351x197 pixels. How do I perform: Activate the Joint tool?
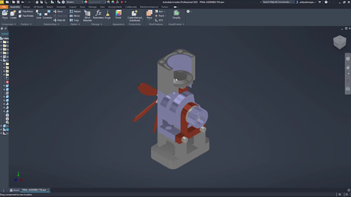coord(39,14)
